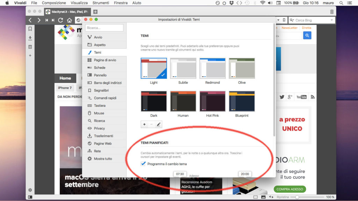Open Comandi rapidi settings
The image size is (358, 201).
coord(104,98)
